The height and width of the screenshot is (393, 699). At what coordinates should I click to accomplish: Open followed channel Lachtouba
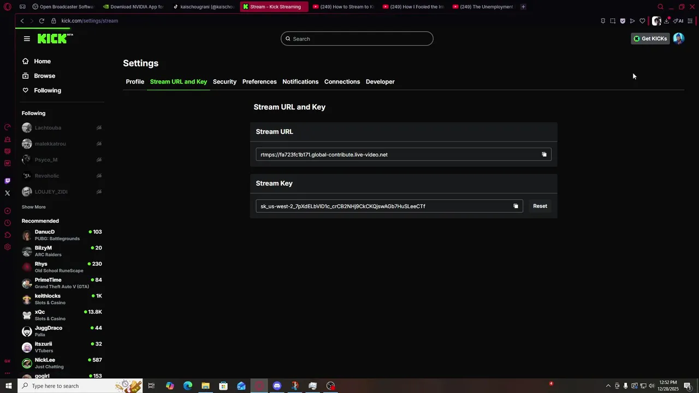click(62, 128)
